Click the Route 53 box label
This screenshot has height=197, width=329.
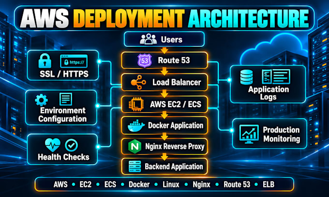[174, 60]
